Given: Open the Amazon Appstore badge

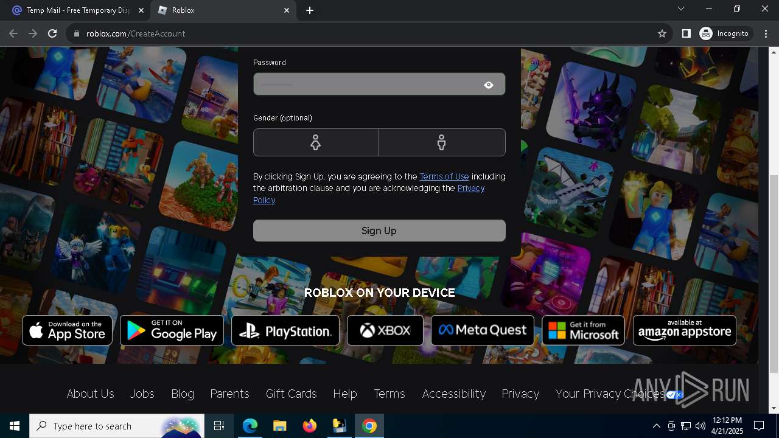Looking at the screenshot, I should pyautogui.click(x=685, y=330).
